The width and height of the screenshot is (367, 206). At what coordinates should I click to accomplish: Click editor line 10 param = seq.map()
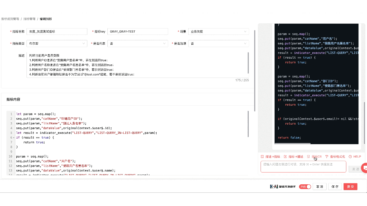(32, 156)
